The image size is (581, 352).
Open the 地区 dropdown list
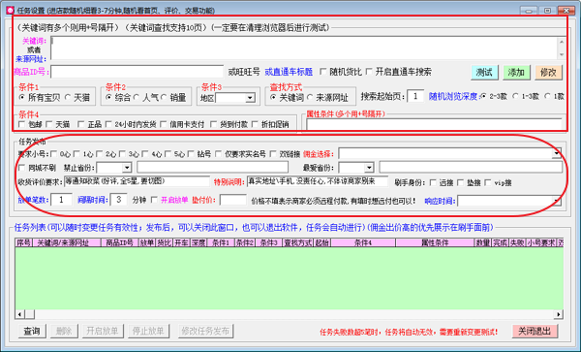point(250,98)
